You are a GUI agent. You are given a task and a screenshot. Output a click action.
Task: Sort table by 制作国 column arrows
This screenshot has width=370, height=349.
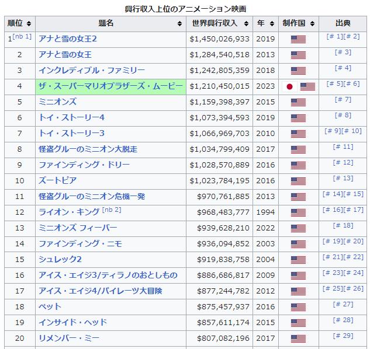coord(312,23)
